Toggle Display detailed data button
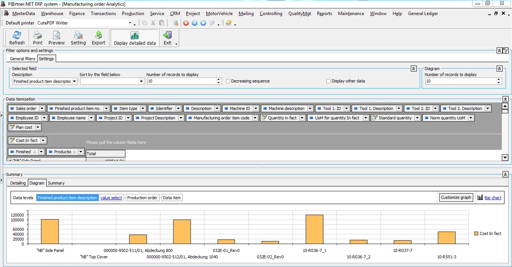 (135, 38)
